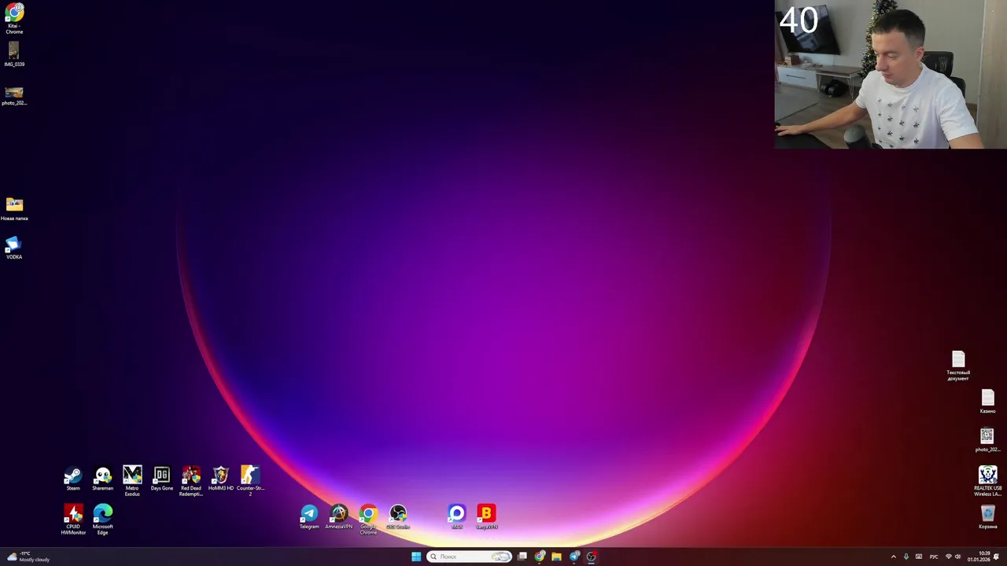Open the Kitai - Chrome profile shortcut

pyautogui.click(x=14, y=19)
